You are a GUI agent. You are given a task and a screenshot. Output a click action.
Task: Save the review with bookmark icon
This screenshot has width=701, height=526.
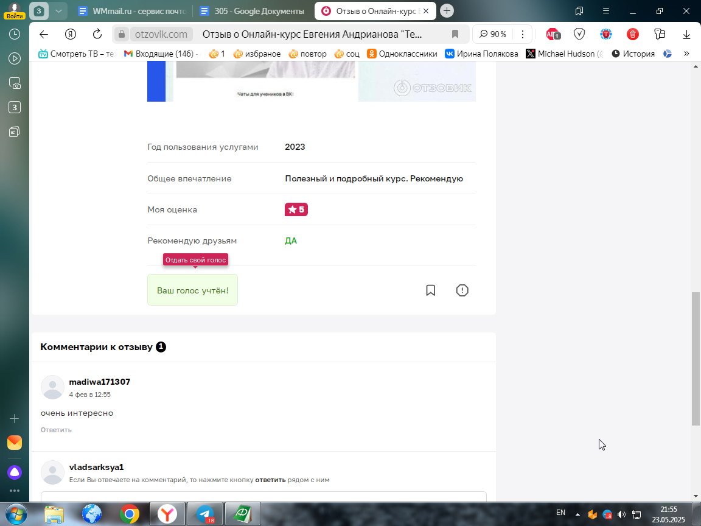click(x=431, y=290)
